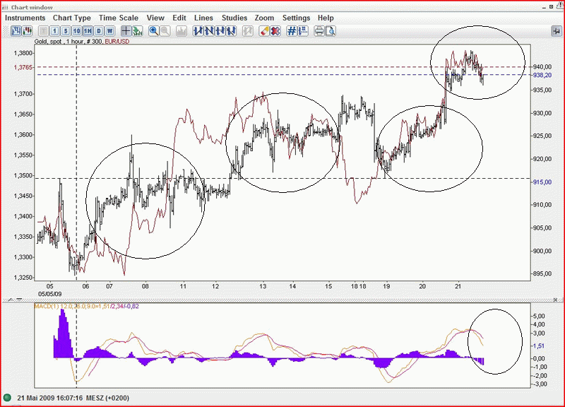Viewport: 565px width, 407px height.
Task: Select the third blue line drawing tool
Action: [x=220, y=31]
